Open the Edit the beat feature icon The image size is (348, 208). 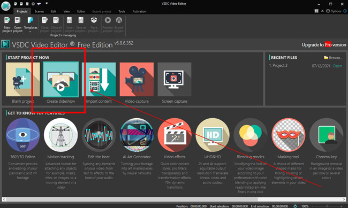tap(99, 135)
